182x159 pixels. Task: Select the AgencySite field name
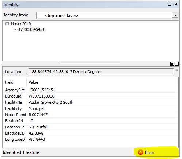point(15,90)
